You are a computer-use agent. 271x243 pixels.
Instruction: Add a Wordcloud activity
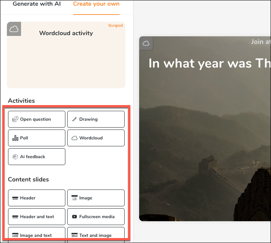click(96, 138)
